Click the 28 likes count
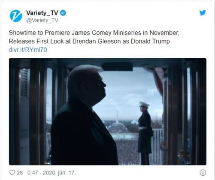The image size is (215, 180). click(x=20, y=173)
